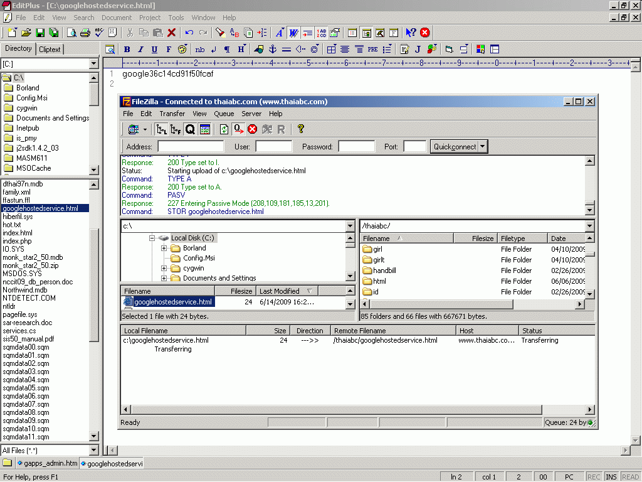Click the Address input field in FileZilla

point(191,147)
